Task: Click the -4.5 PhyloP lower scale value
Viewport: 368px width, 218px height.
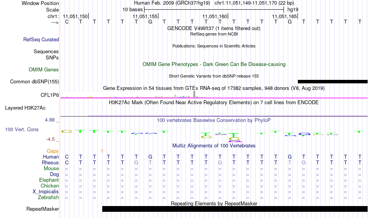Action: click(x=50, y=139)
